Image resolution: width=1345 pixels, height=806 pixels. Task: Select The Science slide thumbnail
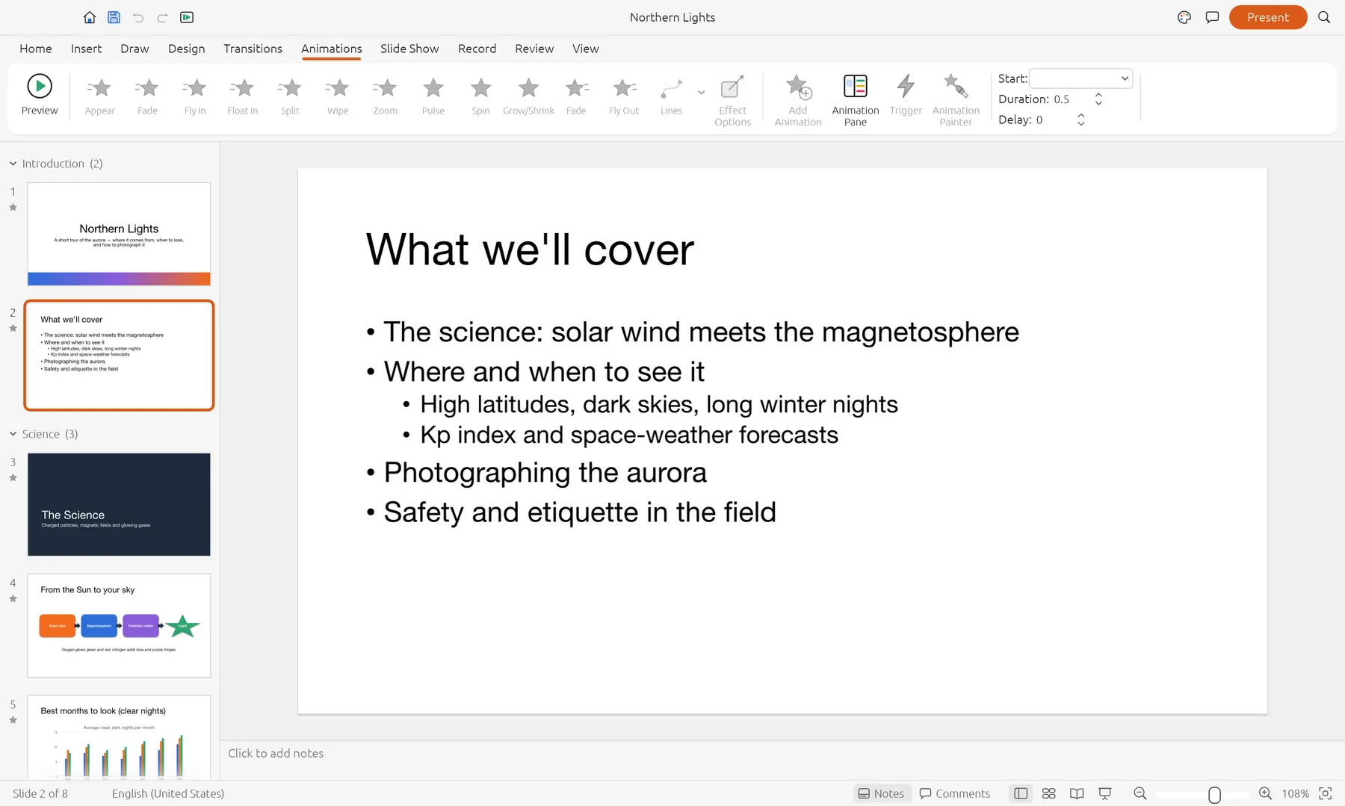pyautogui.click(x=119, y=504)
